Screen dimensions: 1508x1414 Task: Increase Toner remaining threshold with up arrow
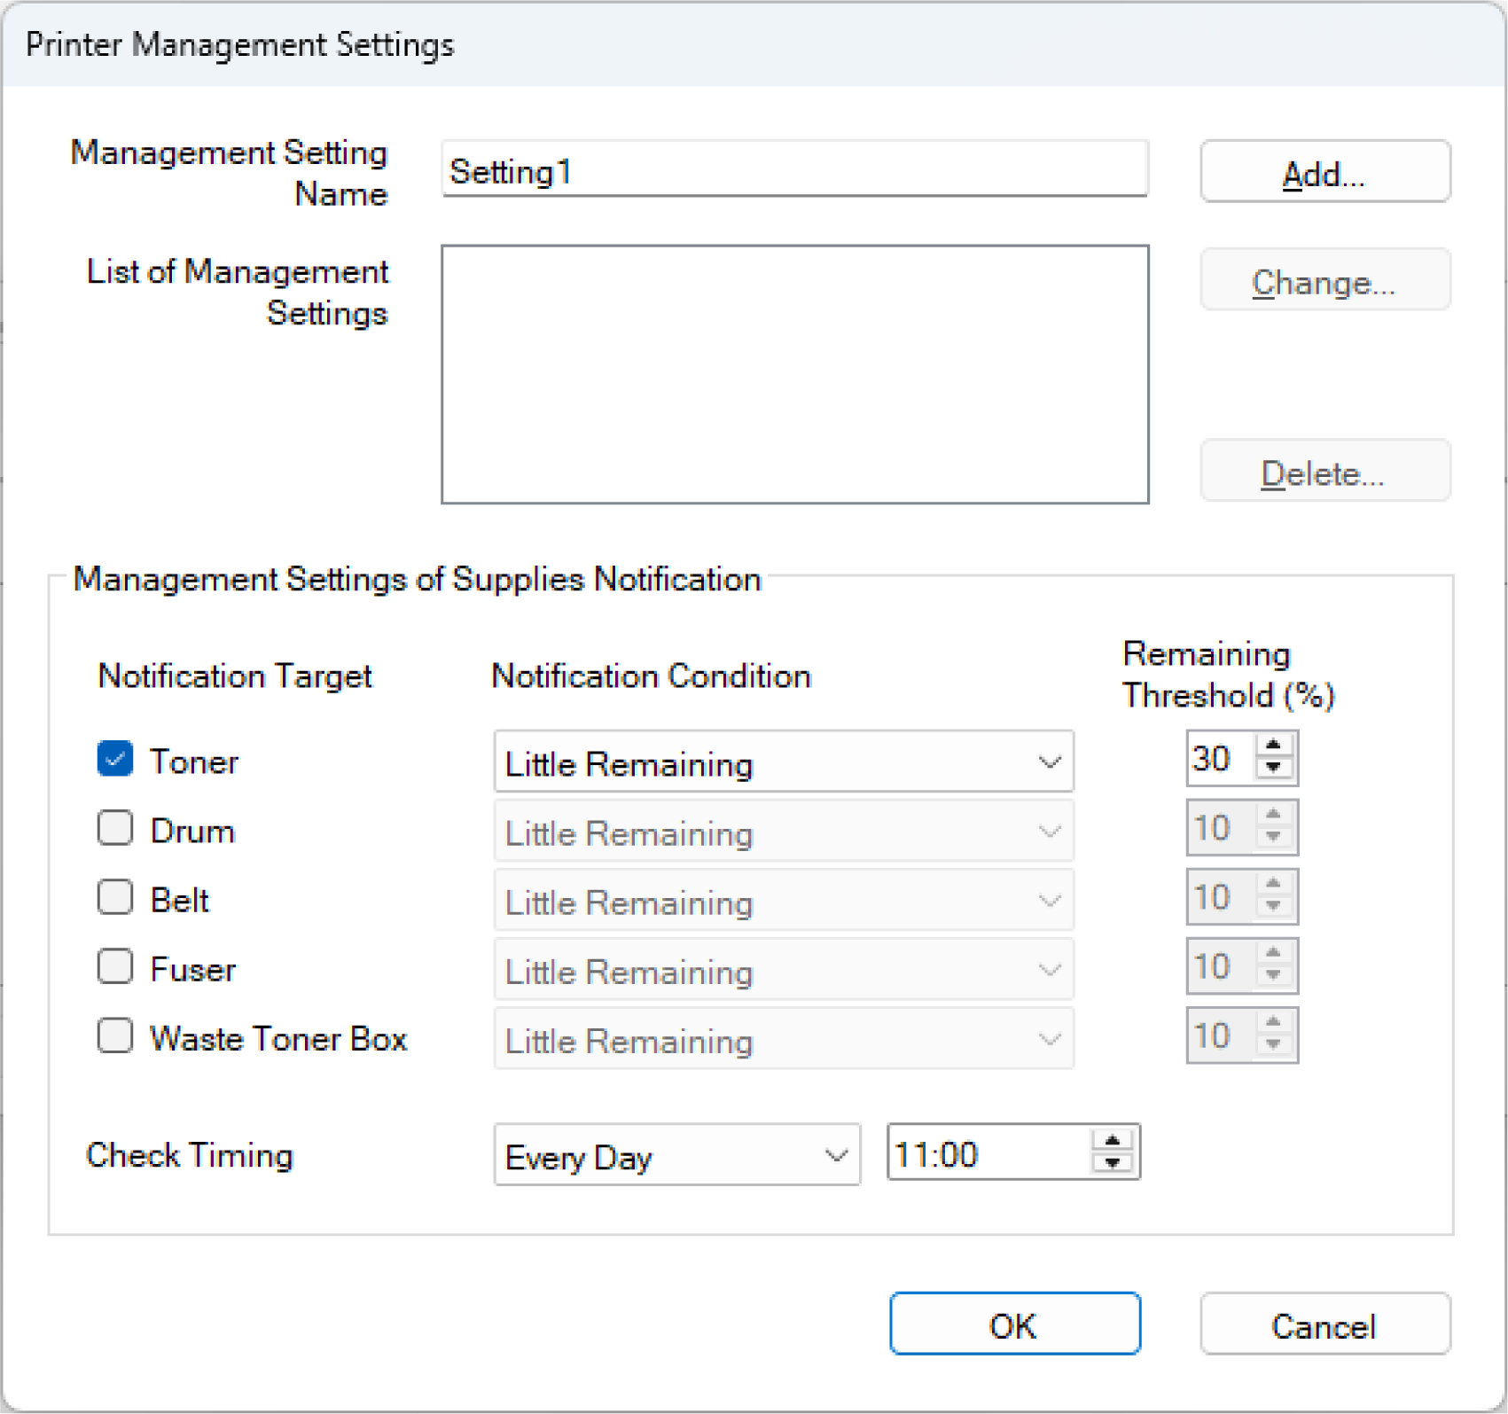point(1274,746)
